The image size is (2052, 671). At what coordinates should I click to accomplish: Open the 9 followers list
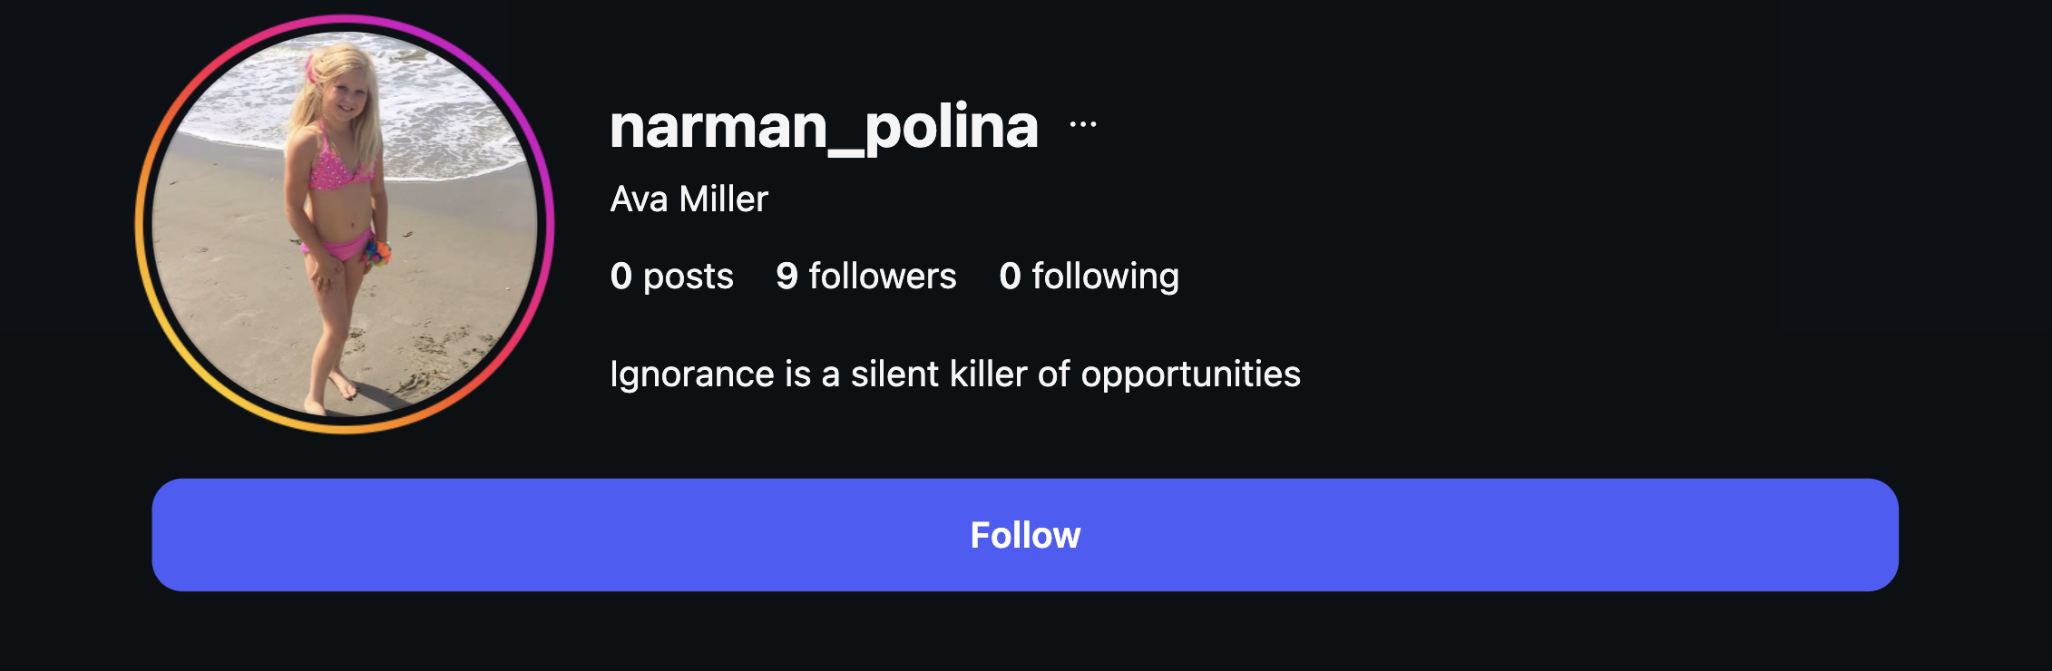point(865,276)
